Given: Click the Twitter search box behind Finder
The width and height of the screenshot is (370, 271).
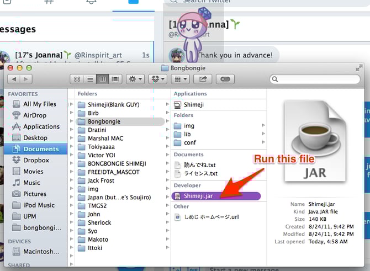Looking at the screenshot, I should [267, 2].
